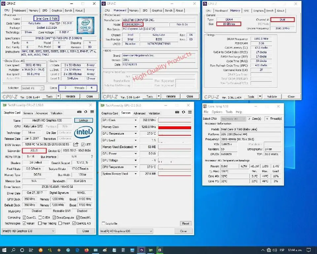317x254 pixels.
Task: Click Close button in CPU-Z Memory window
Action: (291, 97)
